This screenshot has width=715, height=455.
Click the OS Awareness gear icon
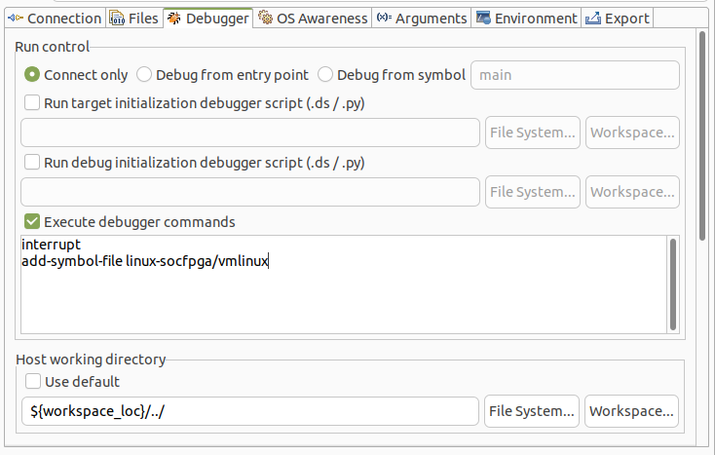point(265,18)
